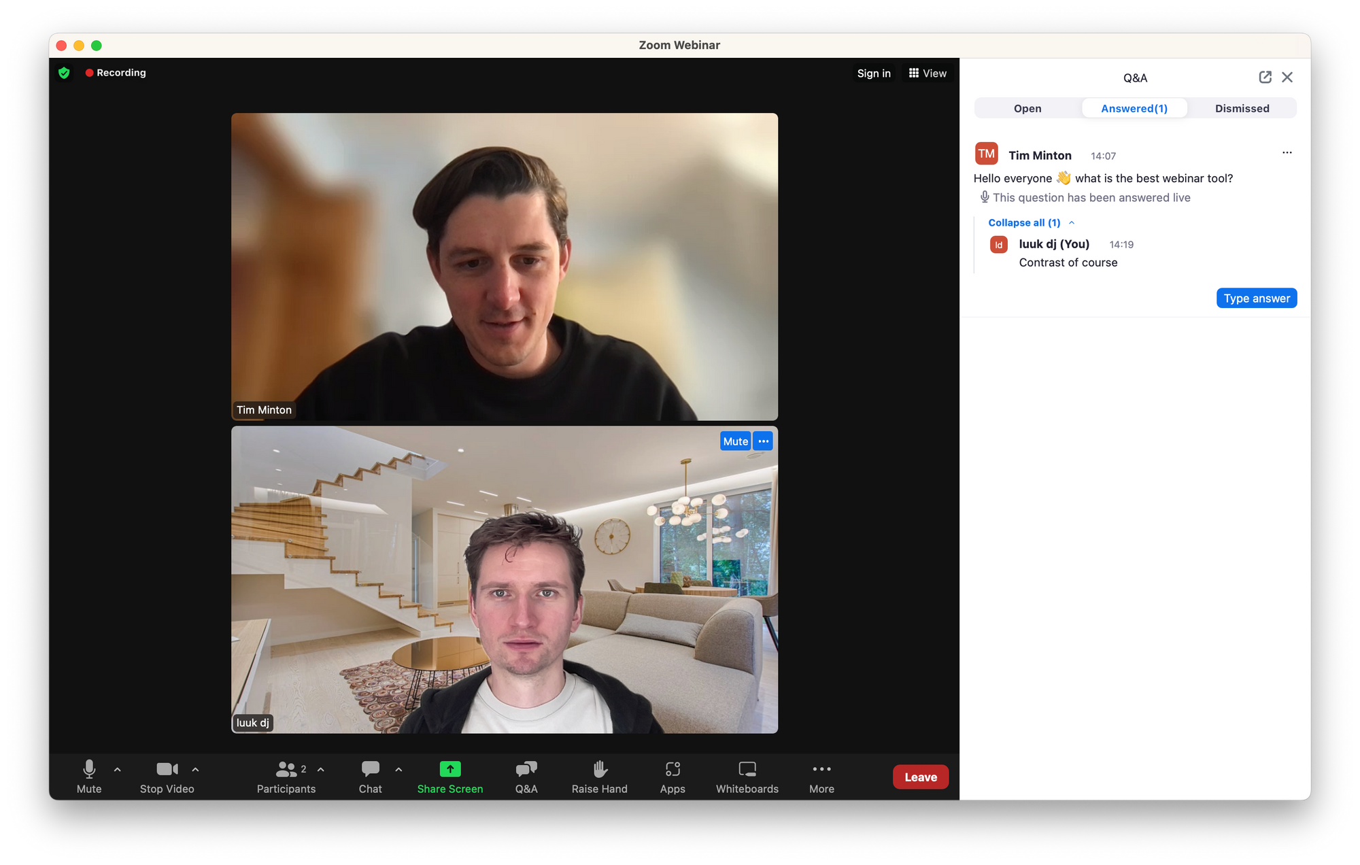Click the red Recording indicator

(x=116, y=73)
